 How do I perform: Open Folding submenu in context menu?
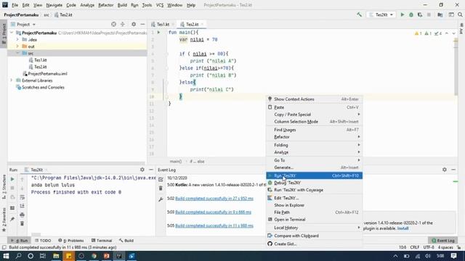tap(314, 145)
